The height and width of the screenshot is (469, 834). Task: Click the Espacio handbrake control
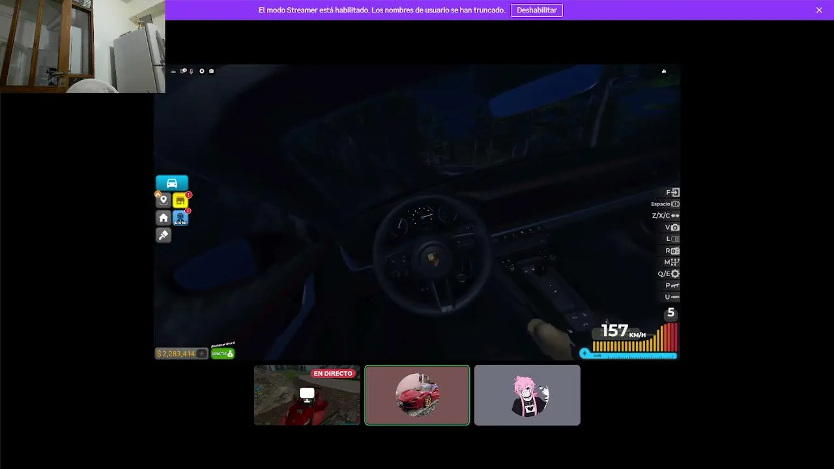pyautogui.click(x=665, y=204)
